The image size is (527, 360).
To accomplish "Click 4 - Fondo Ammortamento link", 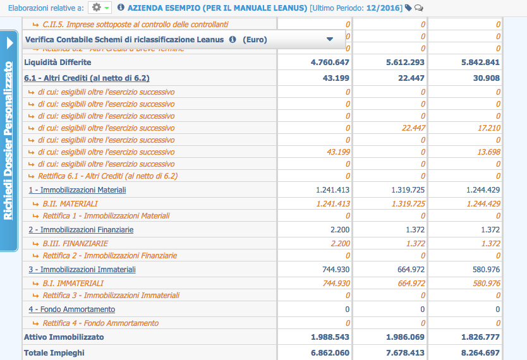I will click(x=71, y=309).
